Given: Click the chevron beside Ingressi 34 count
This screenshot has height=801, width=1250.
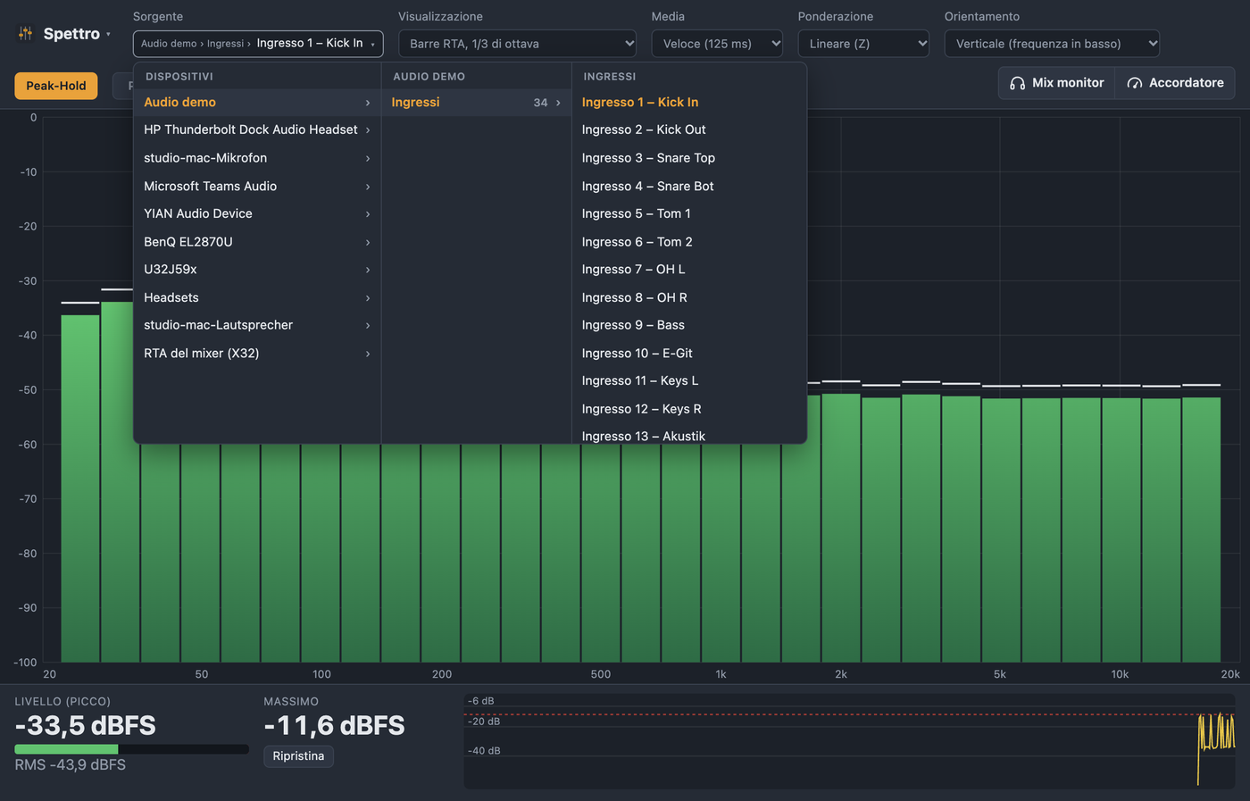Looking at the screenshot, I should pyautogui.click(x=559, y=103).
